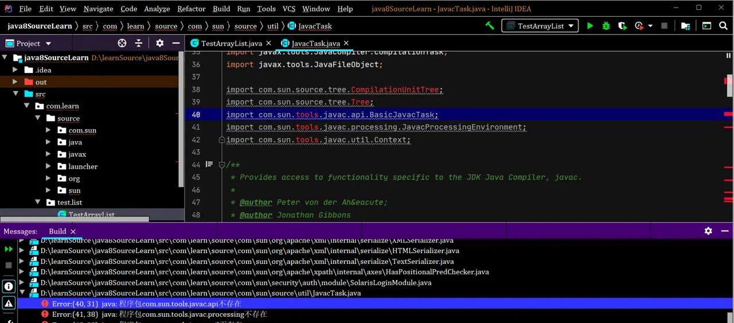The width and height of the screenshot is (734, 323).
Task: Select the sun package in project tree
Action: click(x=75, y=190)
